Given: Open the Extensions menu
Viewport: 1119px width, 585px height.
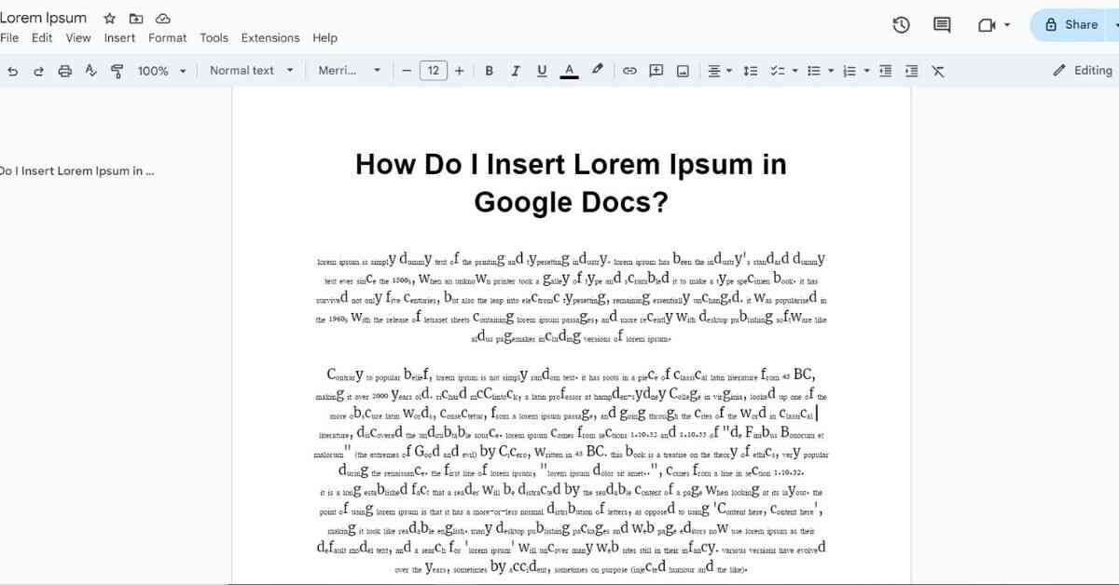Looking at the screenshot, I should coord(269,38).
